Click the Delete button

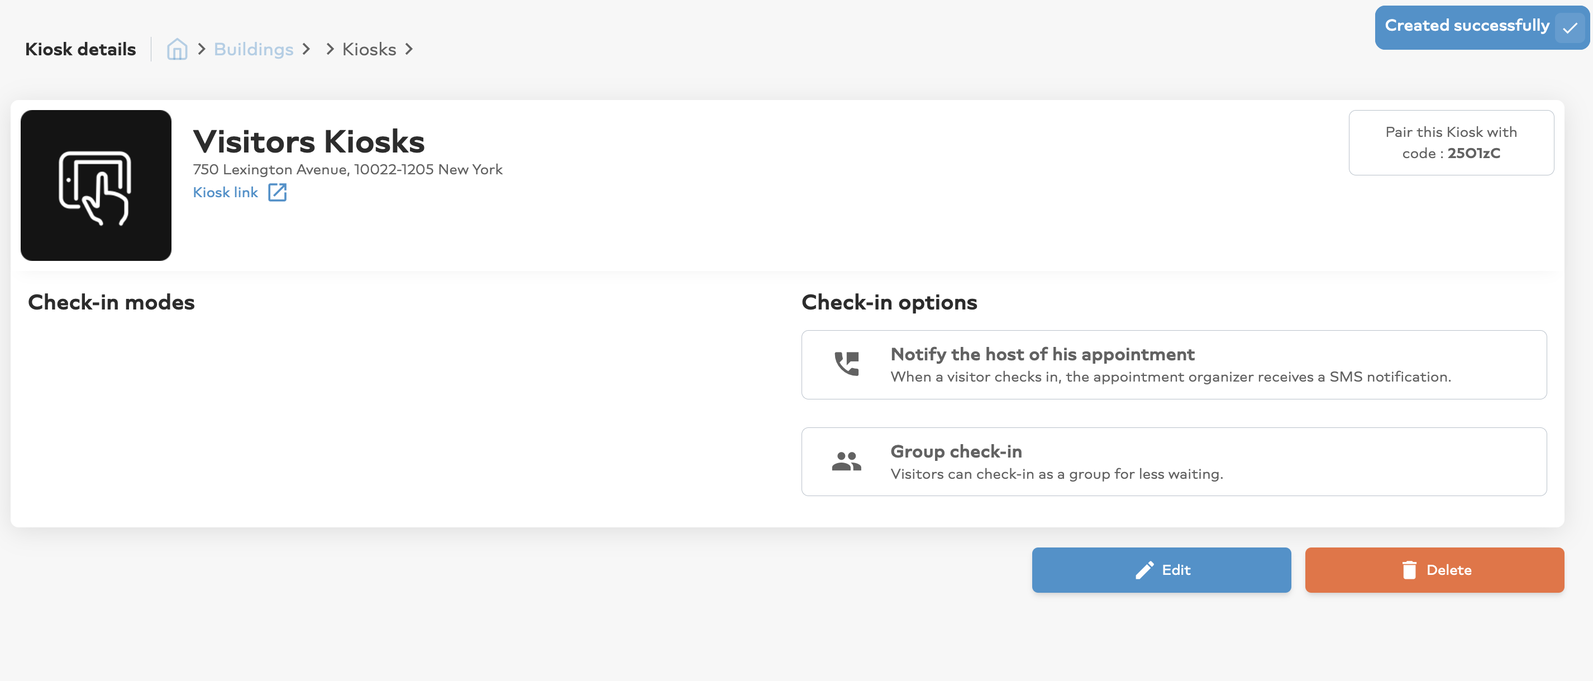1435,570
